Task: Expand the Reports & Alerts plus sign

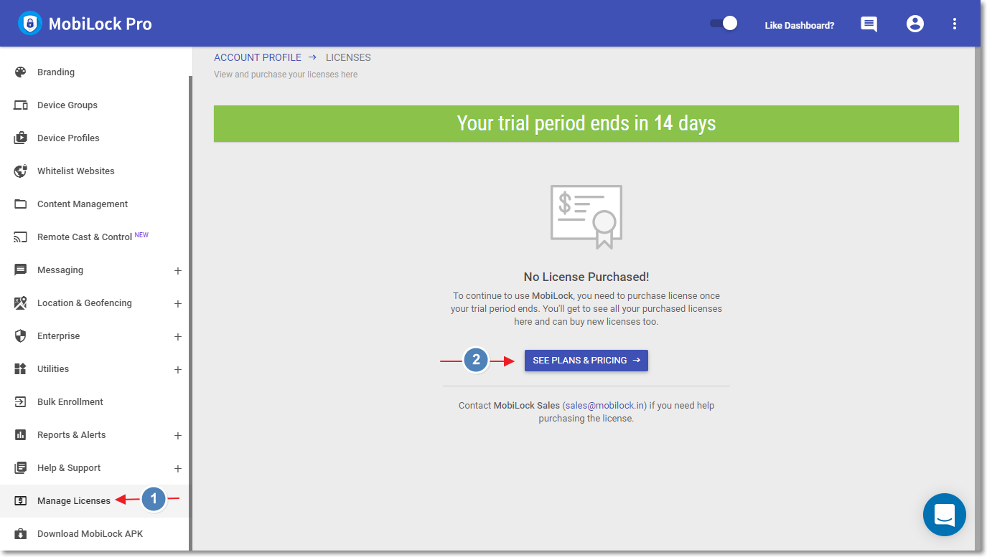Action: (178, 436)
